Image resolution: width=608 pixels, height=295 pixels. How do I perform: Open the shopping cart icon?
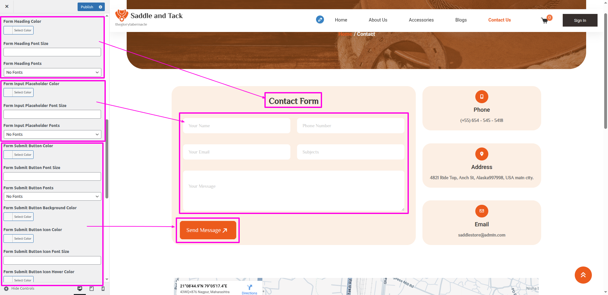[545, 21]
